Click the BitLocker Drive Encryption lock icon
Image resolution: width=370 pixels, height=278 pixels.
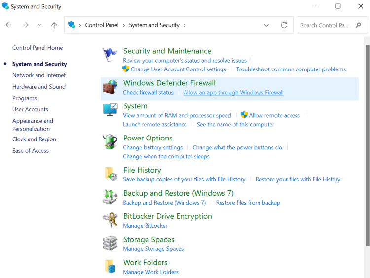(110, 220)
